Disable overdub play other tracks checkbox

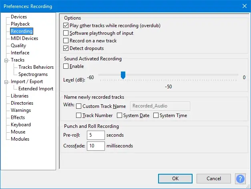[66, 26]
